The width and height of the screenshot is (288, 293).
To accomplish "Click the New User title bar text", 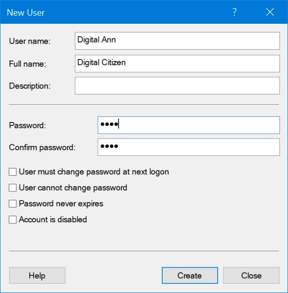I will [26, 13].
